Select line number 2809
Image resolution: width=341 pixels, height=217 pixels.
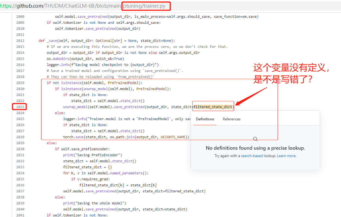point(20,22)
